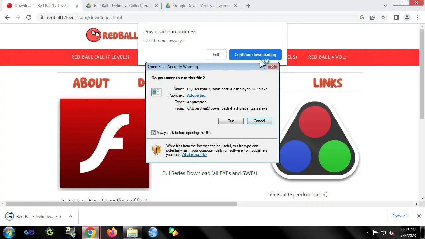The height and width of the screenshot is (239, 425).
Task: Click the network tray icon
Action: [383, 233]
